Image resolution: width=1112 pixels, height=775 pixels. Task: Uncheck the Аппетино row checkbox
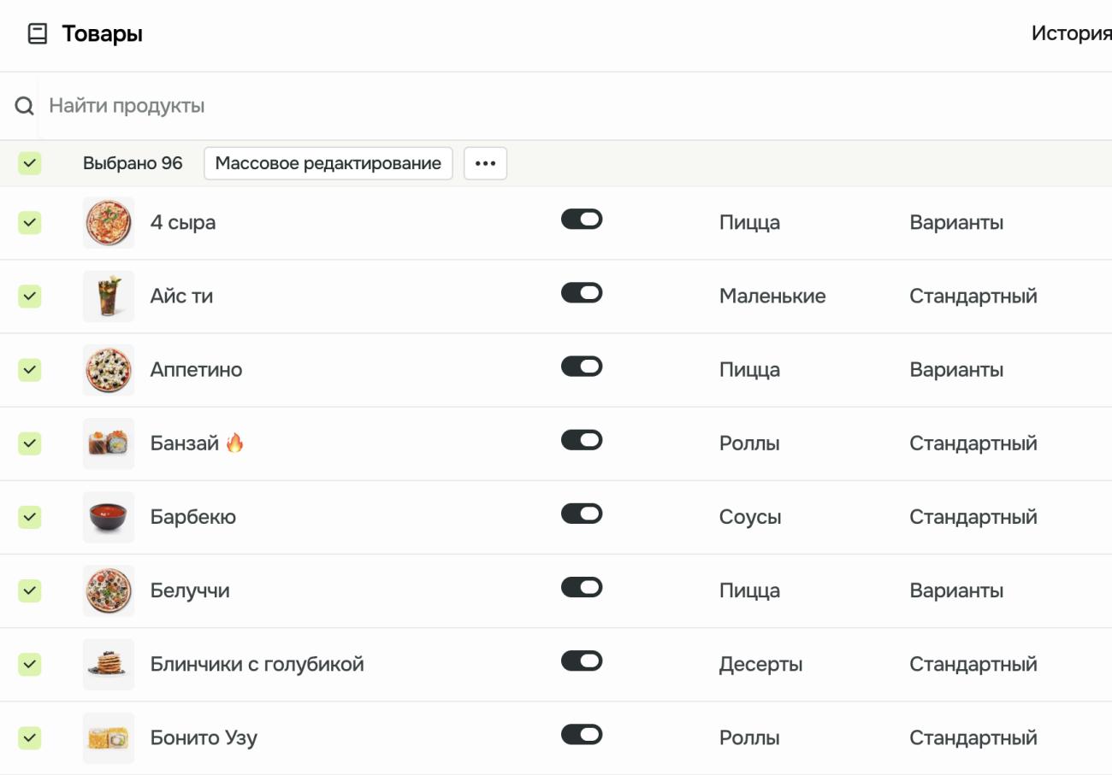[x=30, y=370]
